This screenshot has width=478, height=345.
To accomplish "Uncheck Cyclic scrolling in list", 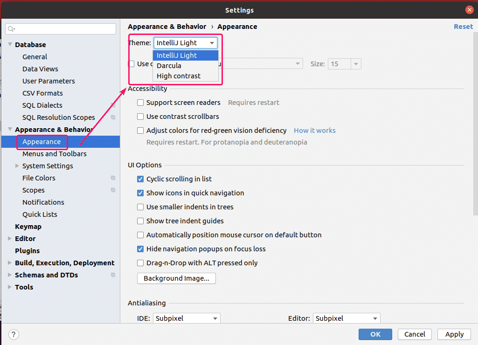I will pyautogui.click(x=140, y=179).
